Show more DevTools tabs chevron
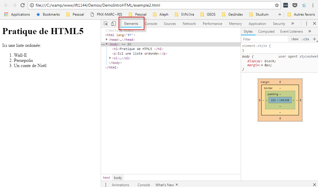Screen dimensions: 318x187 pos(293,23)
